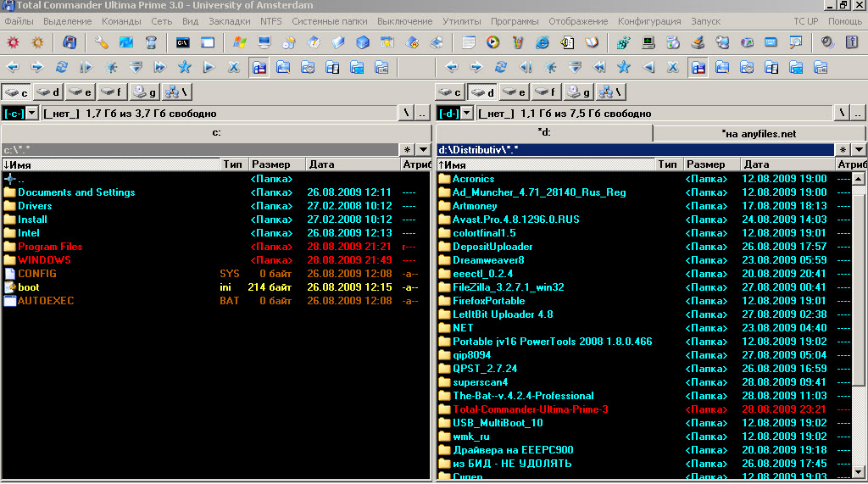Select drive d button in right panel
Screen dimensions: 868x484
tap(482, 92)
